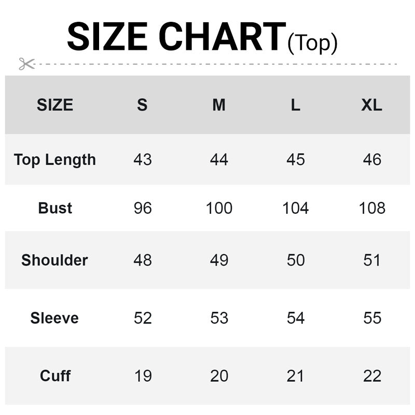Screen dimensions: 415x415
Task: Select the XL size column header
Action: pos(372,105)
